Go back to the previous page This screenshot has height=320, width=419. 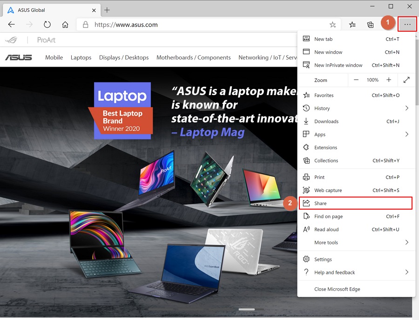point(12,25)
